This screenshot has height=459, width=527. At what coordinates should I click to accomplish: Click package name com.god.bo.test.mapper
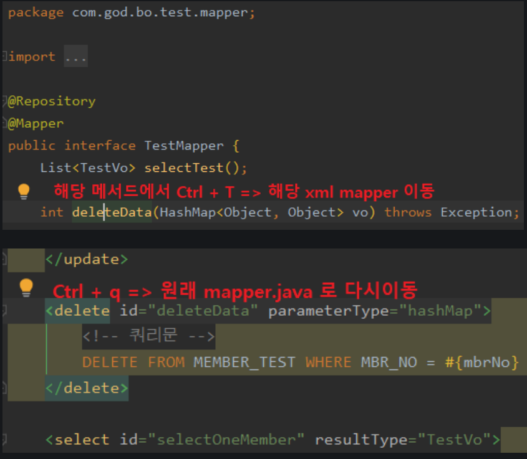[x=160, y=12]
